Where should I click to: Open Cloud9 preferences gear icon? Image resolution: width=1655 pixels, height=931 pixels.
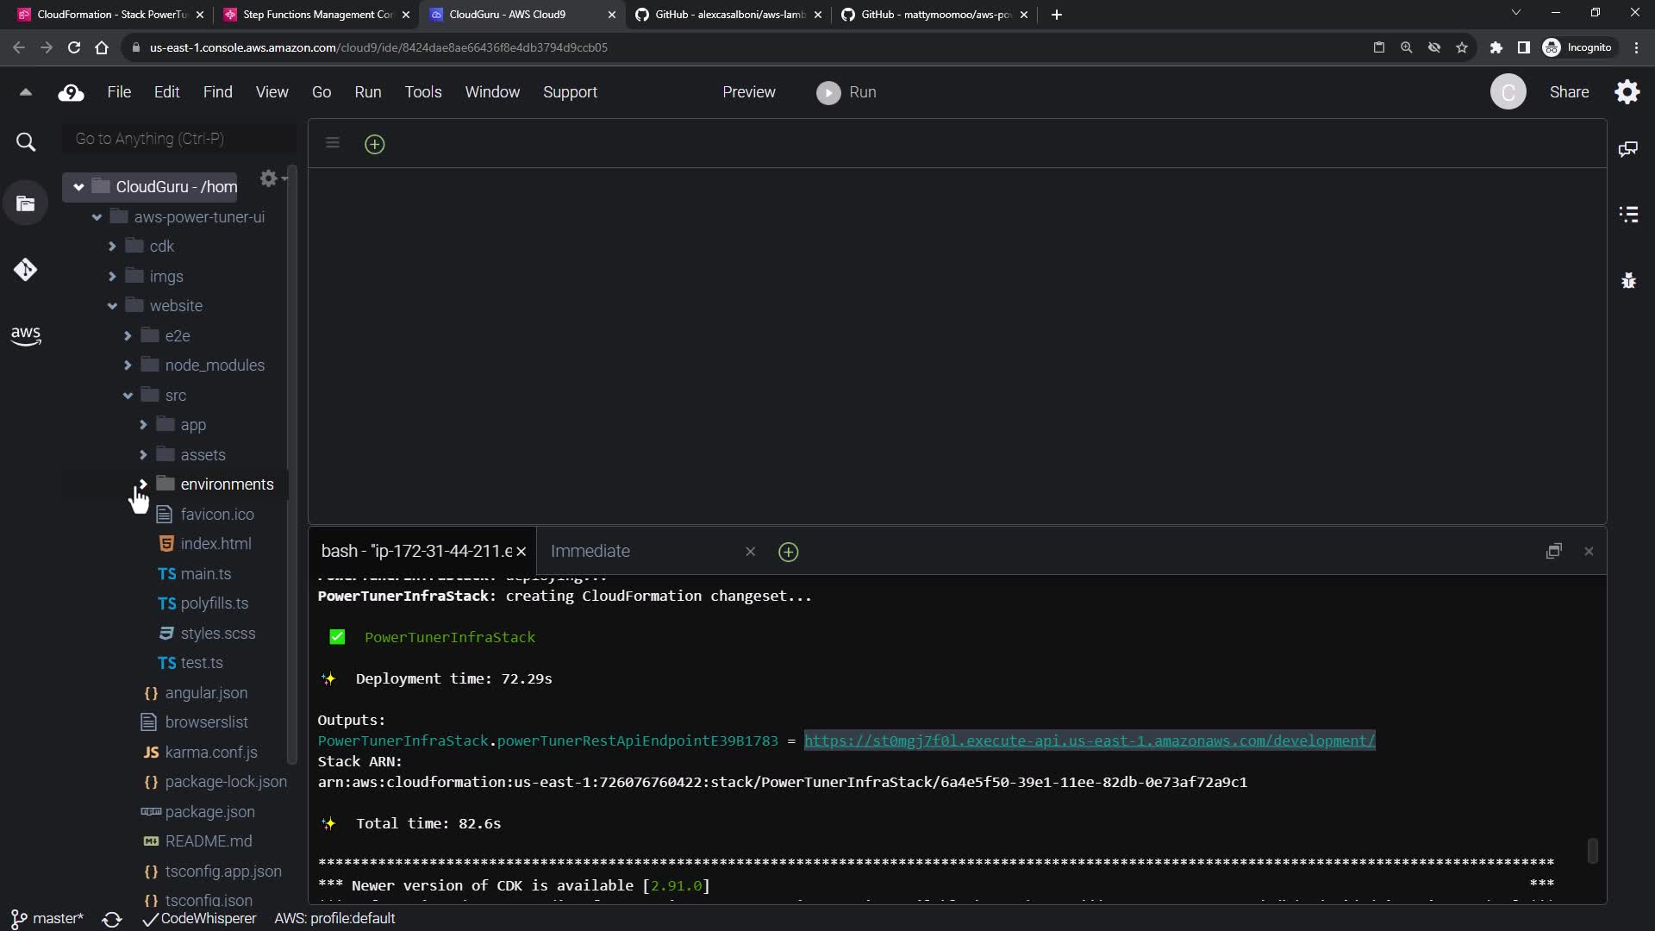[x=1627, y=92]
